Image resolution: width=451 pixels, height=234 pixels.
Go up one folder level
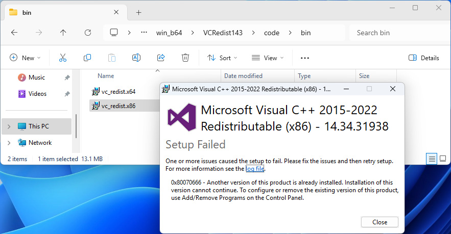tap(63, 33)
